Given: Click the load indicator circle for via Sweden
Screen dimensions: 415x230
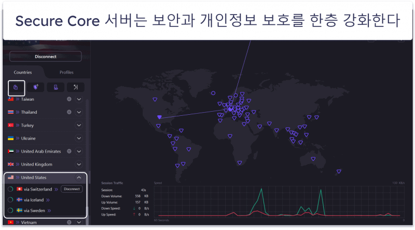Looking at the screenshot, I should 10,210.
